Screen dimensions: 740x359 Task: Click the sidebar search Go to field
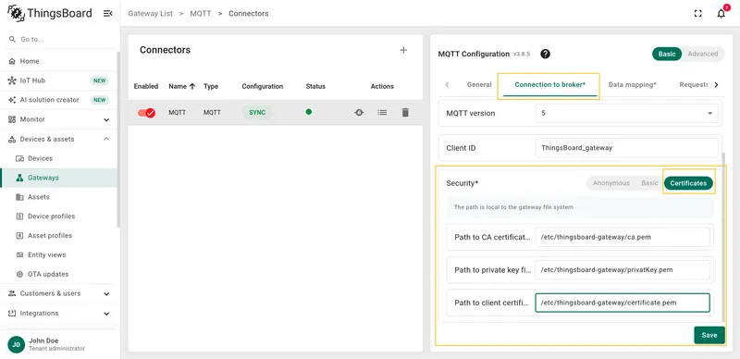click(x=58, y=39)
